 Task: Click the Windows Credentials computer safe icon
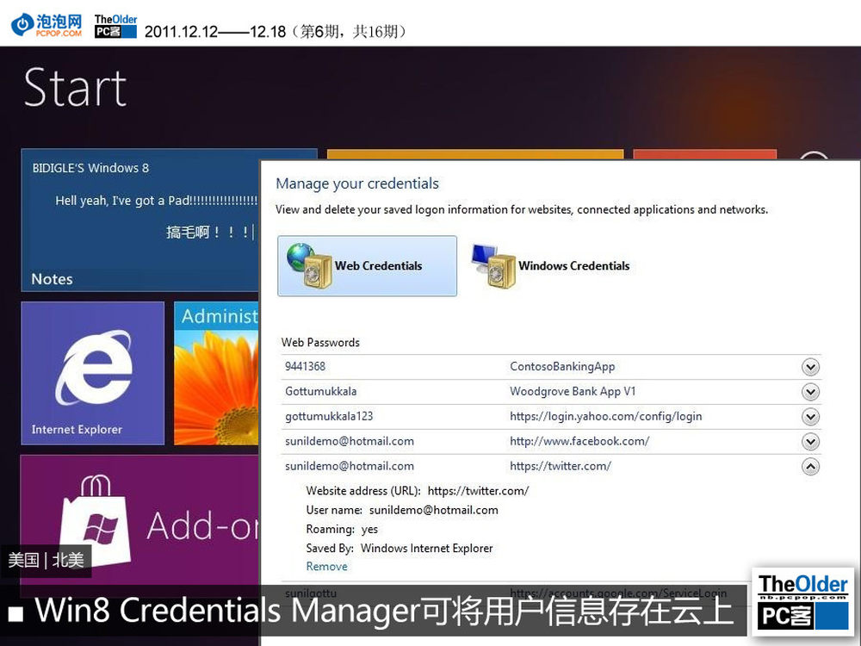pos(493,266)
